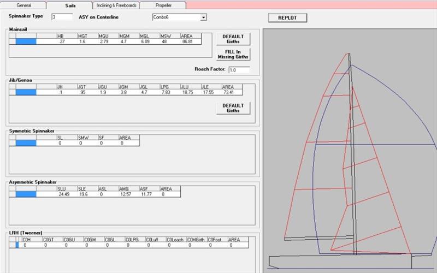Select the Sails tab
437x273 pixels.
coord(70,5)
